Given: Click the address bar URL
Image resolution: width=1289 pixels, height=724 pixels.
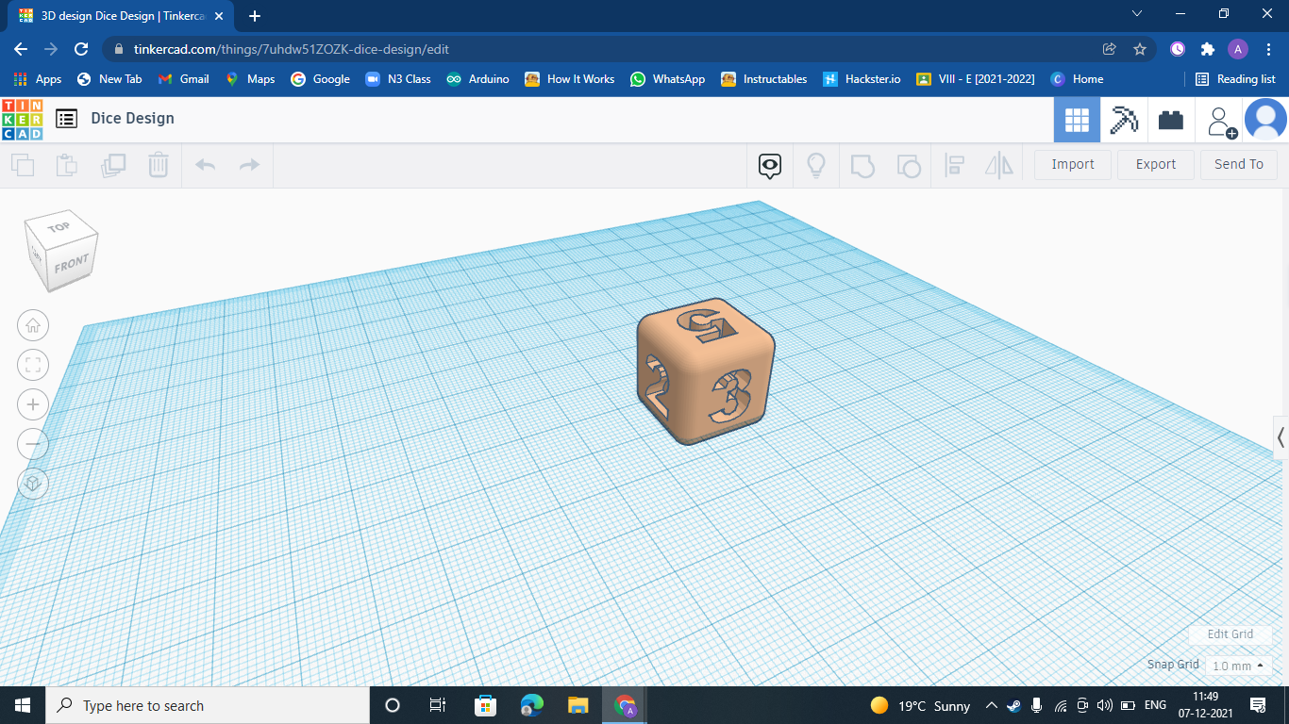Looking at the screenshot, I should [x=292, y=49].
